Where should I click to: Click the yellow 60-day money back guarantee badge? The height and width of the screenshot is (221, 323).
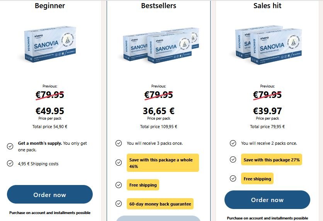160,204
